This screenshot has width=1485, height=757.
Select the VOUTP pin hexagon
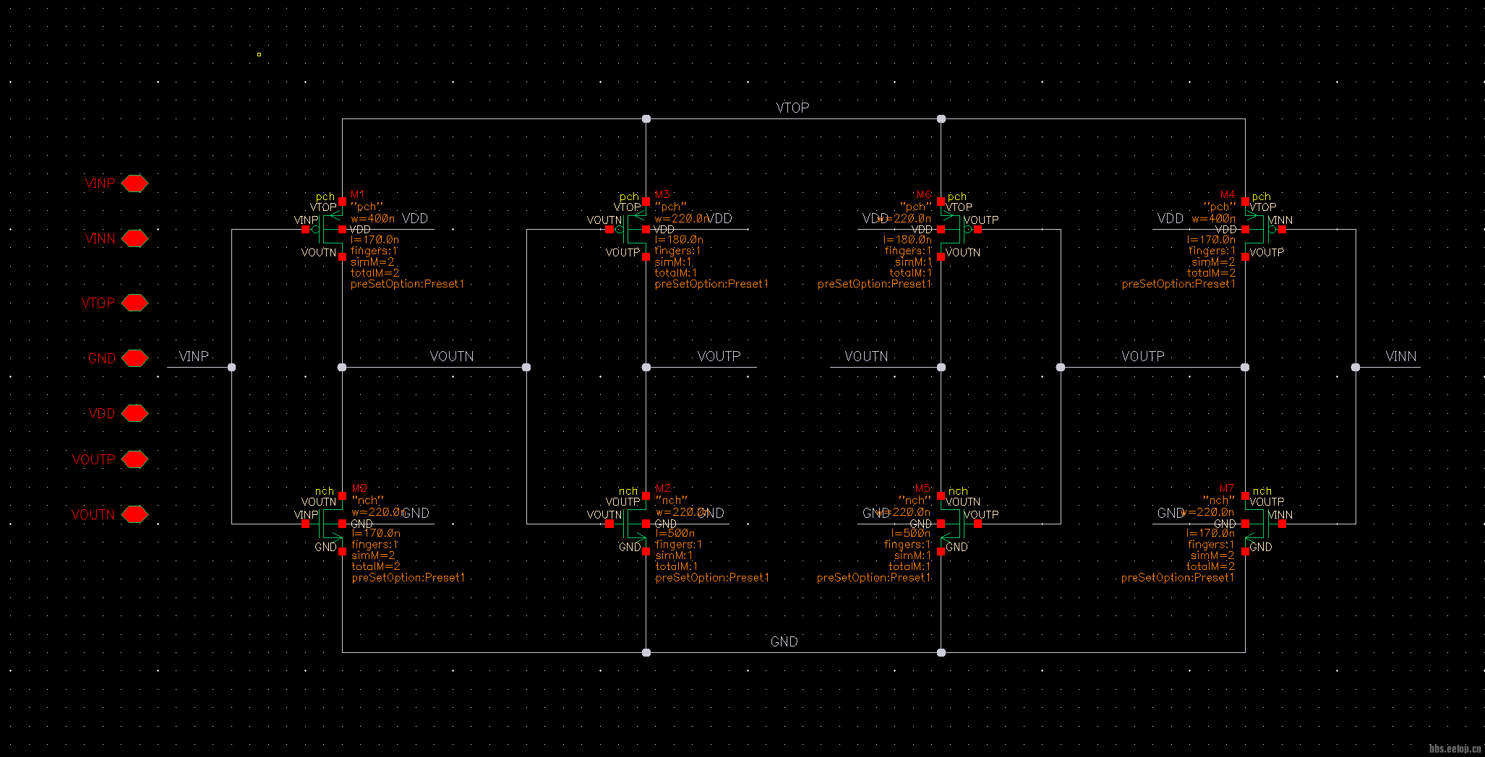134,459
